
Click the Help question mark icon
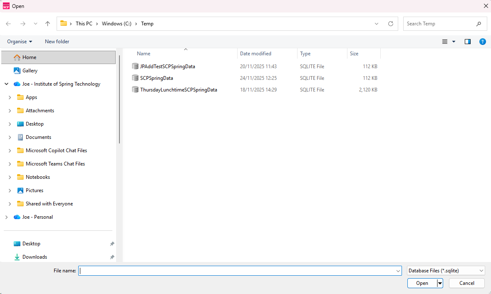tap(482, 42)
